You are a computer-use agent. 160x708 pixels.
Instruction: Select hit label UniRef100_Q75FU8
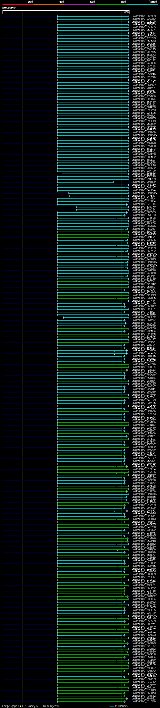pos(143,218)
